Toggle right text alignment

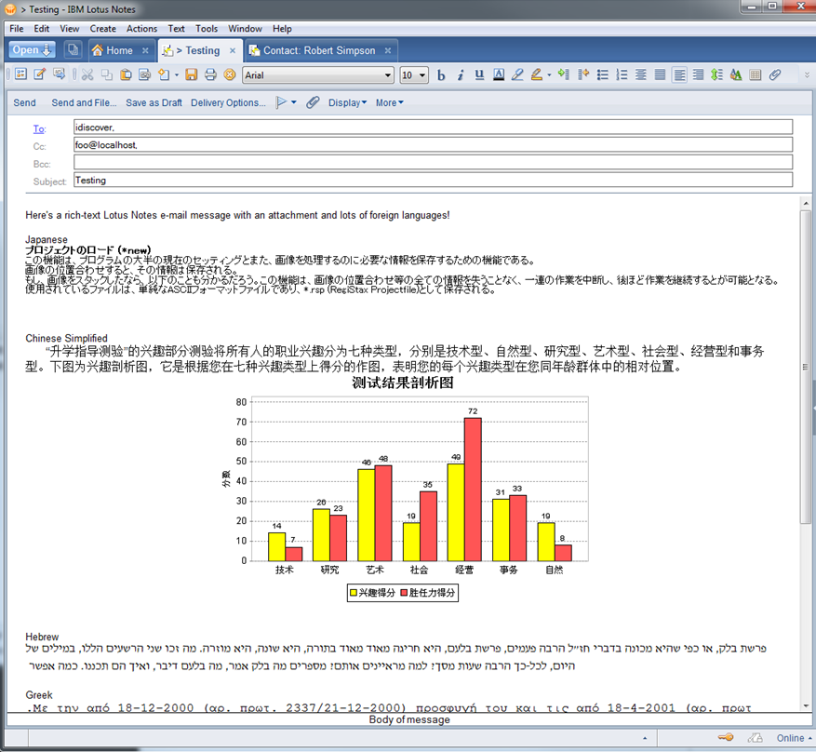(x=698, y=75)
